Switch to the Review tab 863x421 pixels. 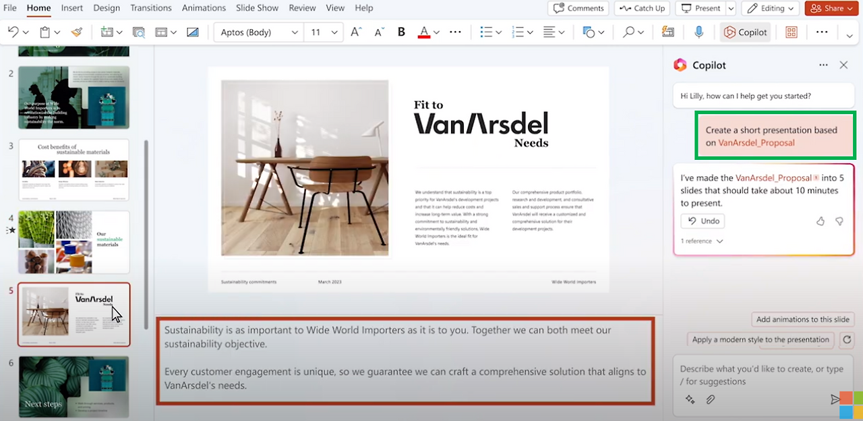(302, 8)
